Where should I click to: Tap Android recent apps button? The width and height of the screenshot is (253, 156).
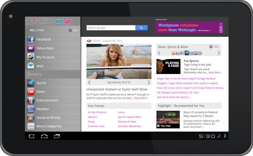tap(57, 136)
